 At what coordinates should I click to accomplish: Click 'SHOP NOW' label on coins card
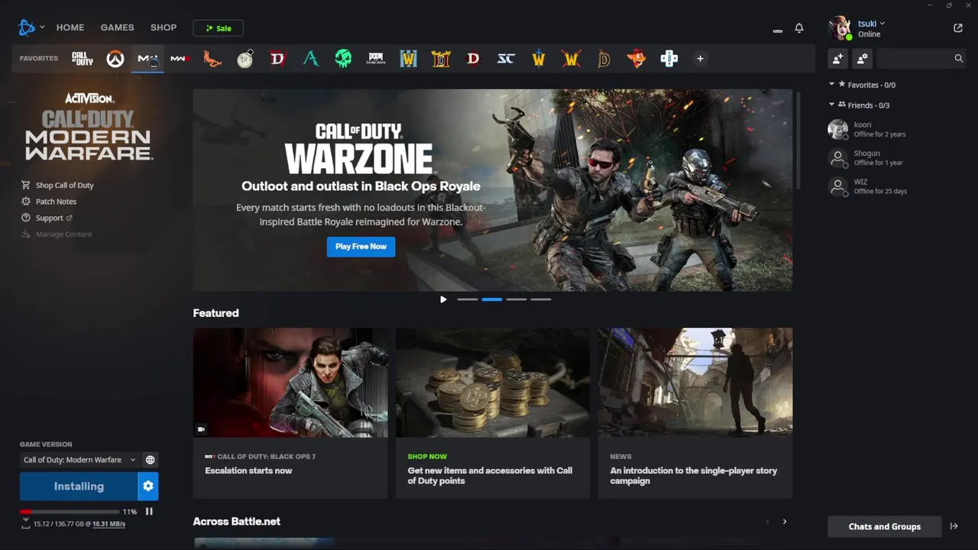[427, 456]
